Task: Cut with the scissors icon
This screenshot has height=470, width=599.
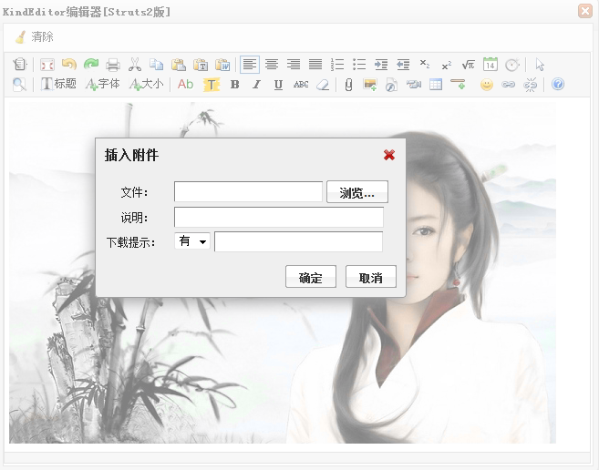Action: coord(134,64)
